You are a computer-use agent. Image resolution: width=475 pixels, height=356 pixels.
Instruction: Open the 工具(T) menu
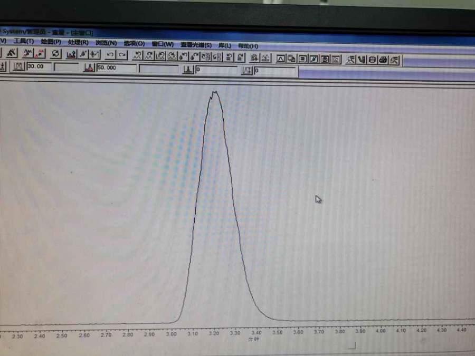tap(24, 41)
